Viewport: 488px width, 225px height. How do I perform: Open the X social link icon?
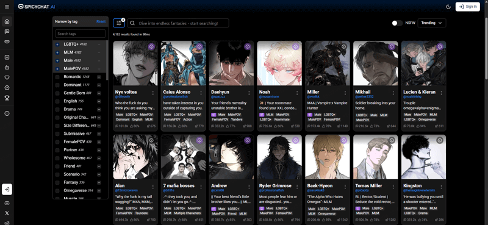pos(7,213)
